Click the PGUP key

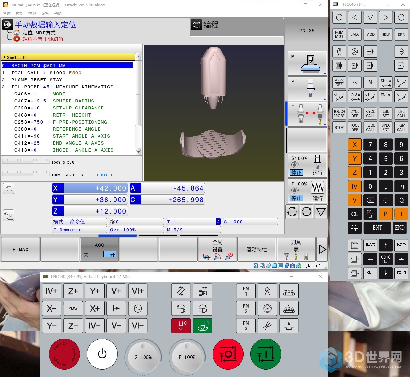tap(401, 245)
